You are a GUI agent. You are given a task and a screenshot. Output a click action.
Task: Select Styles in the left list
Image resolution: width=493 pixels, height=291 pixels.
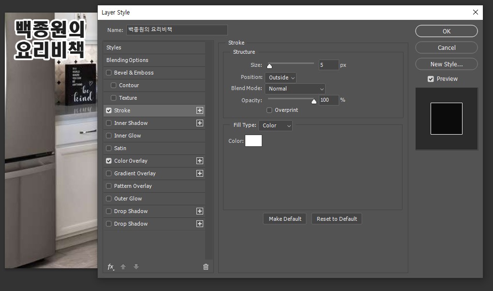click(154, 47)
